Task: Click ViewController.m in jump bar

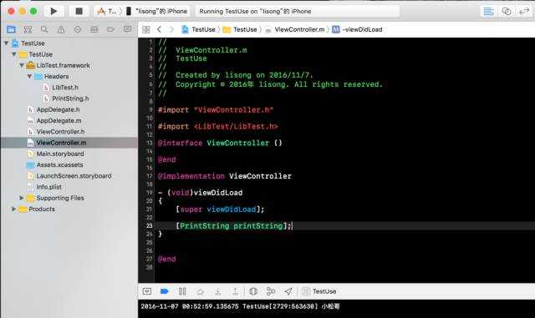Action: click(x=295, y=30)
